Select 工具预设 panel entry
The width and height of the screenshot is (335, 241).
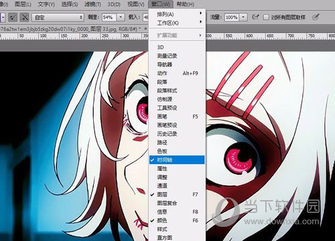click(177, 108)
